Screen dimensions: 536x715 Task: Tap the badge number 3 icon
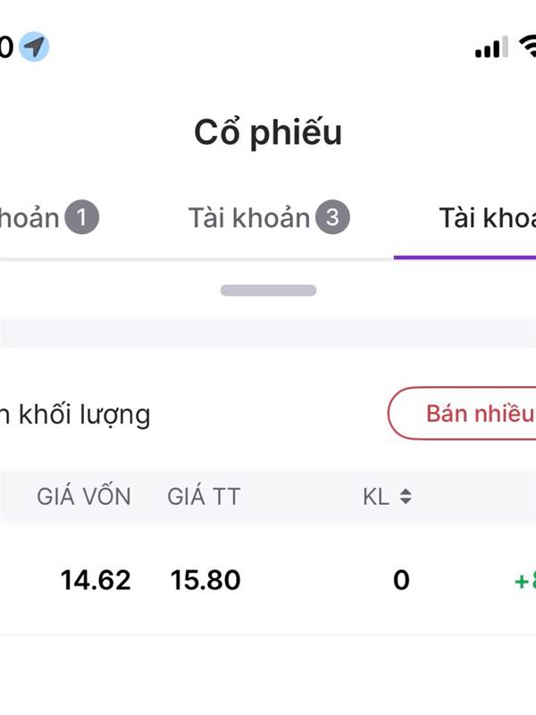point(333,217)
